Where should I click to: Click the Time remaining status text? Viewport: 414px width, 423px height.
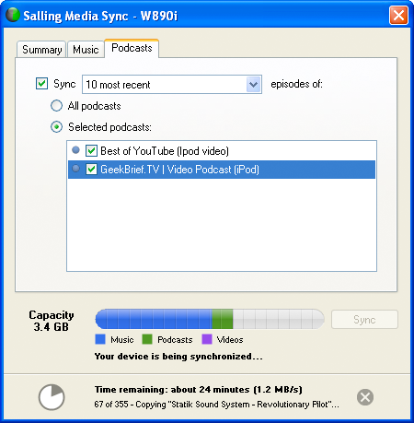click(x=199, y=390)
